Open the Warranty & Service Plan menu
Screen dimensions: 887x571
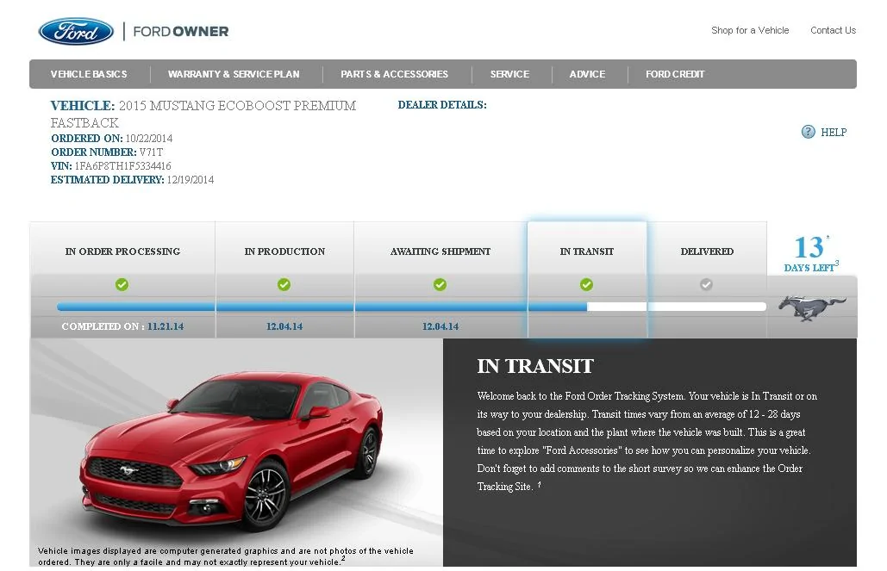pos(234,74)
